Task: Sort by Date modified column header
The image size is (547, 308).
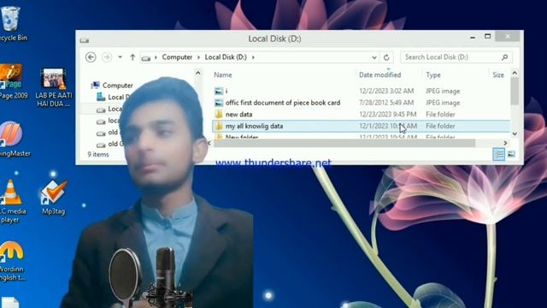Action: [x=379, y=74]
